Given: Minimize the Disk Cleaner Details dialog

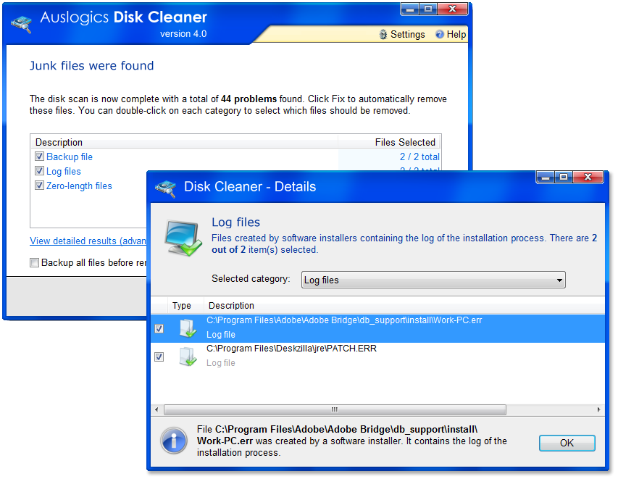Looking at the screenshot, I should pyautogui.click(x=546, y=177).
